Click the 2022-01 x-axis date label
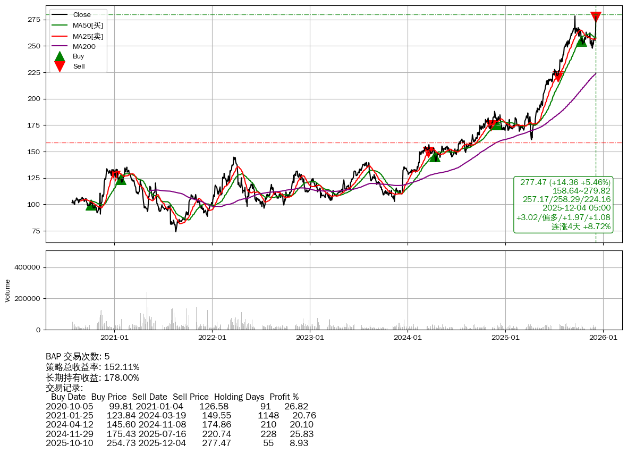 pos(212,337)
